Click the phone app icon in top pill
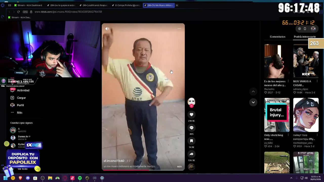324x182 pixels. [305, 29]
